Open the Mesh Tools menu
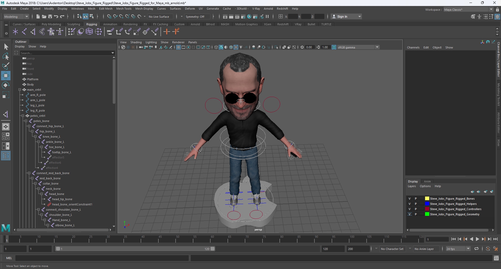The width and height of the screenshot is (501, 269). [x=124, y=9]
